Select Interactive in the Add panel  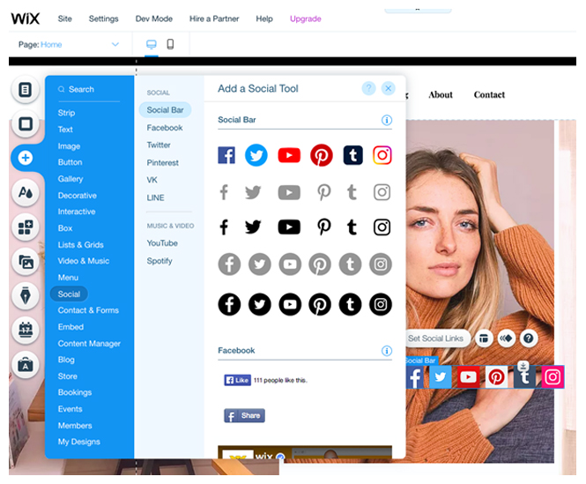click(x=77, y=212)
